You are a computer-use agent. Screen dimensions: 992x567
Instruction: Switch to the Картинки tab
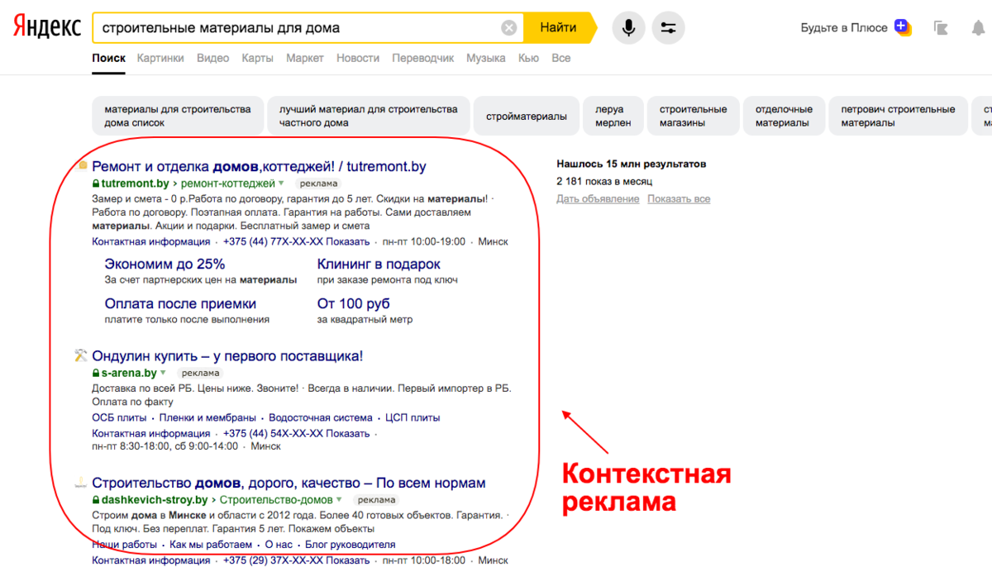pos(161,58)
